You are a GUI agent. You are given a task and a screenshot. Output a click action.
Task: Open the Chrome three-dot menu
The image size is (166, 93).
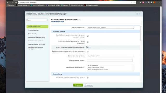click(160, 2)
